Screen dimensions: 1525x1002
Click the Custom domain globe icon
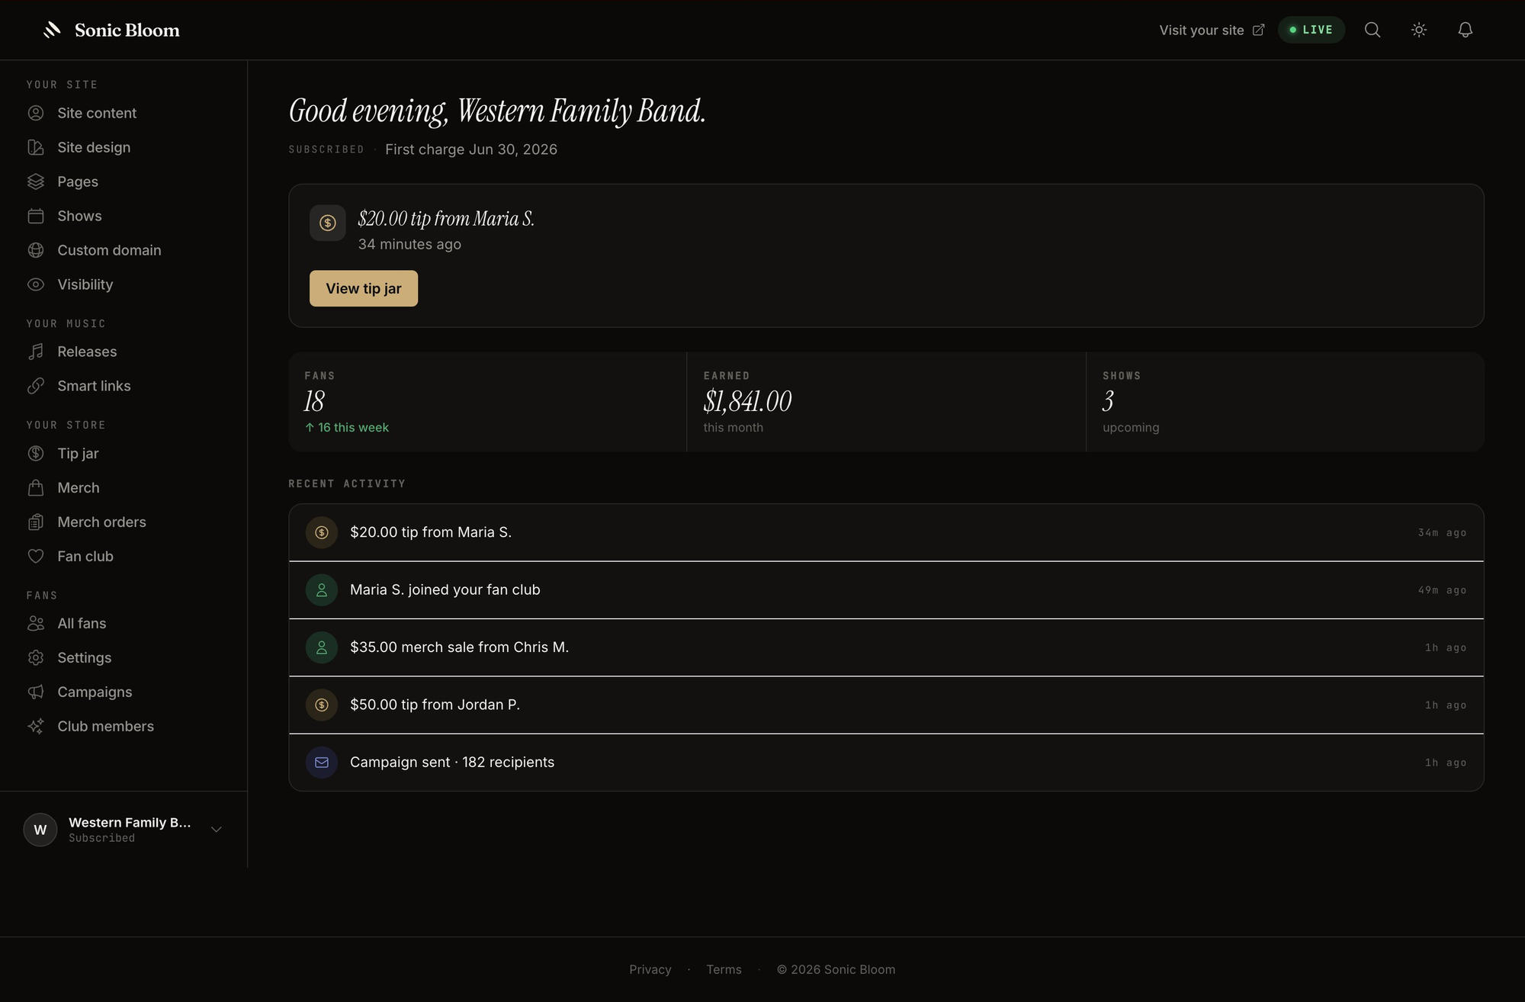[x=36, y=250]
